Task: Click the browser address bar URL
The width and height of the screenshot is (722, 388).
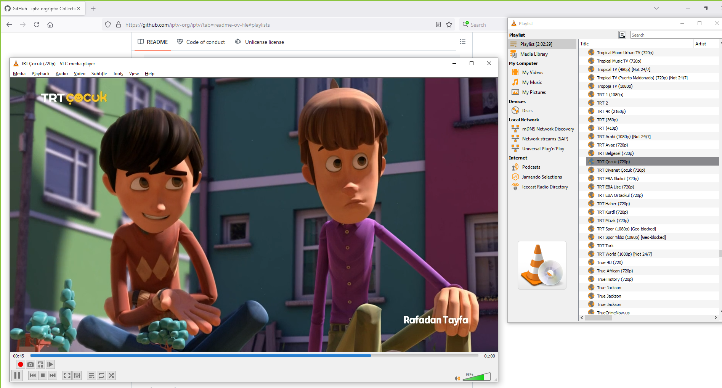Action: point(197,25)
